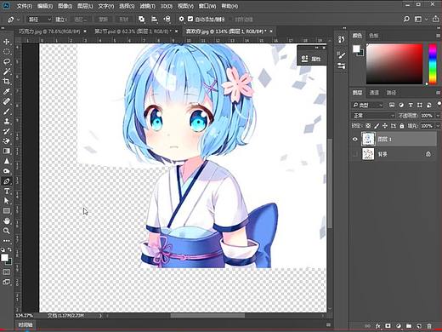Hide the top layer with eye icon
442x332 pixels.
[355, 139]
